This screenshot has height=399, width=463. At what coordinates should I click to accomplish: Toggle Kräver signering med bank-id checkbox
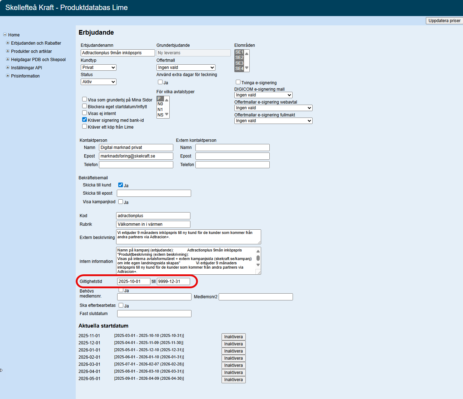coord(85,120)
